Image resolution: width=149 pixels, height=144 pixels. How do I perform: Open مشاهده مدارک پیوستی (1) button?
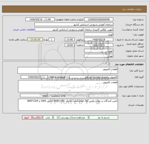coord(71,117)
